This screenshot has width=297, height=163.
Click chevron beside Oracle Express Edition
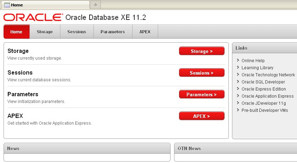[238, 88]
